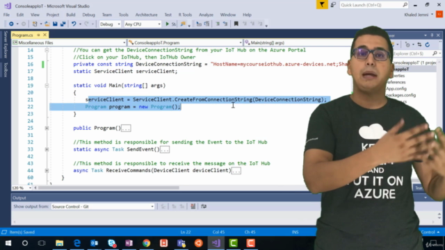This screenshot has width=445, height=250.
Task: Click the Find in Files toolbar icon
Action: (x=183, y=24)
